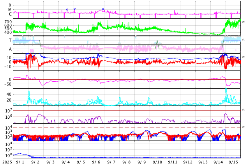Click the -50 tick on the purple index plot
This screenshot has height=165, width=247.
7,84
